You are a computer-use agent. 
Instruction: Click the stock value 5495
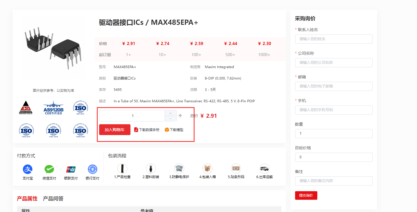coord(118,90)
